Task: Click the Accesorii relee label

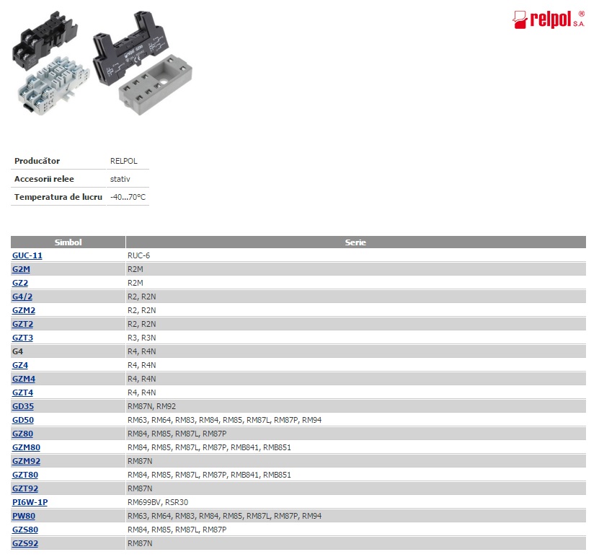Action: [x=44, y=179]
